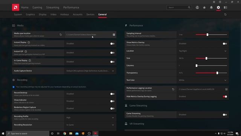Launch Chrome from taskbar
Viewport: 241px width, 136px height.
(x=64, y=133)
